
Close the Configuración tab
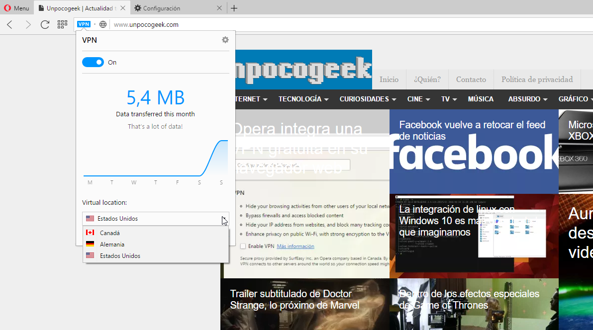(x=219, y=8)
